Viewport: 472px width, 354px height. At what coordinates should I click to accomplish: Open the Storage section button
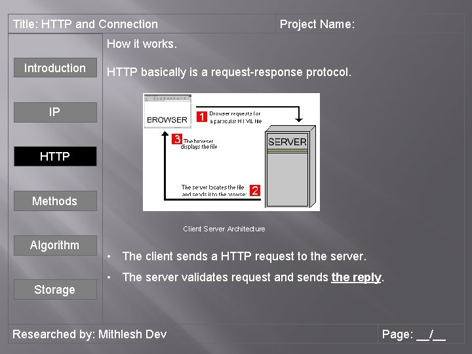point(55,289)
